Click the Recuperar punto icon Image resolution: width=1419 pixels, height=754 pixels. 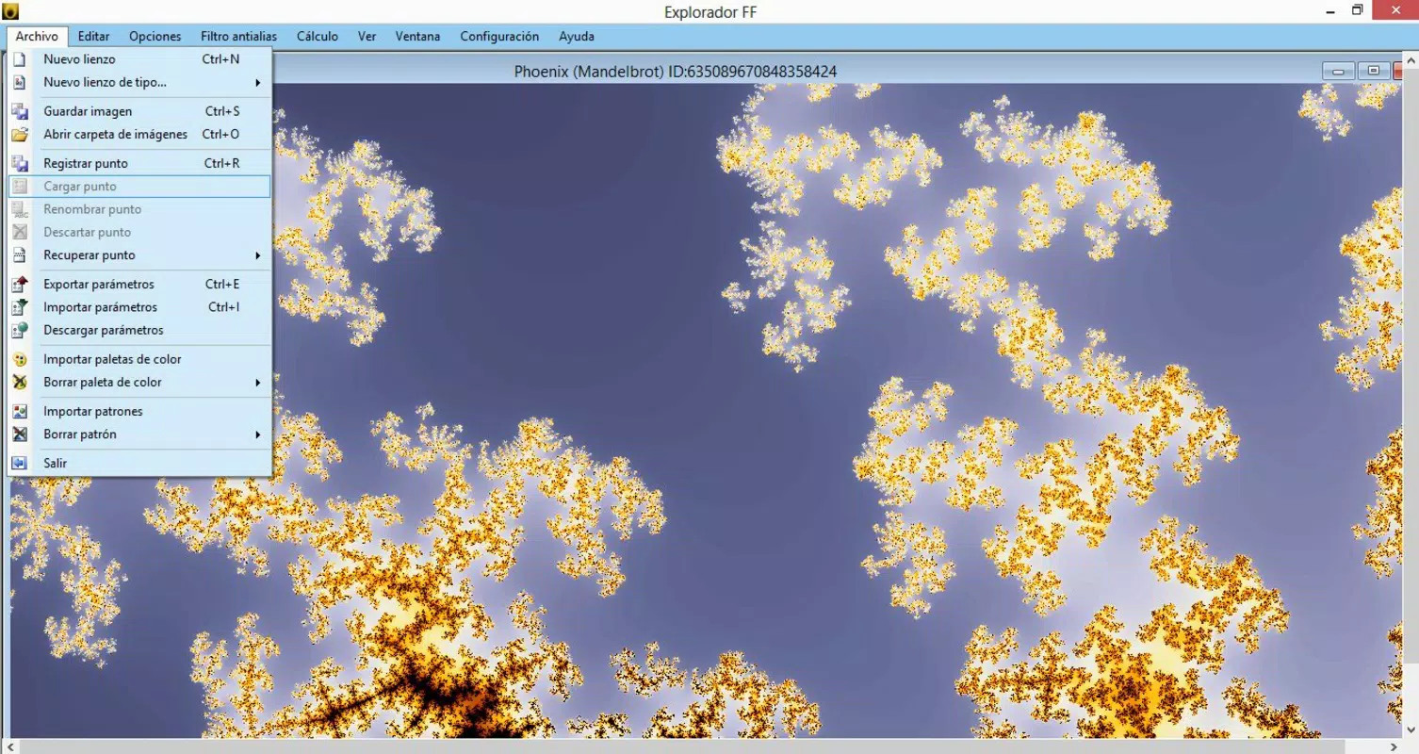tap(20, 255)
